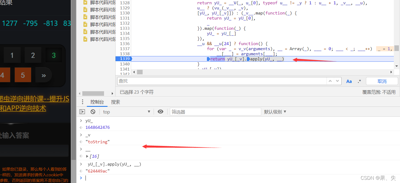This screenshot has height=183, width=400.
Task: Open the console drawer three-dot menu
Action: point(83,102)
